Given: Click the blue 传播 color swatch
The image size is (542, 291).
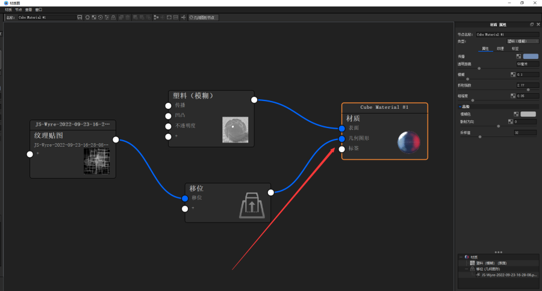Looking at the screenshot, I should tap(531, 56).
